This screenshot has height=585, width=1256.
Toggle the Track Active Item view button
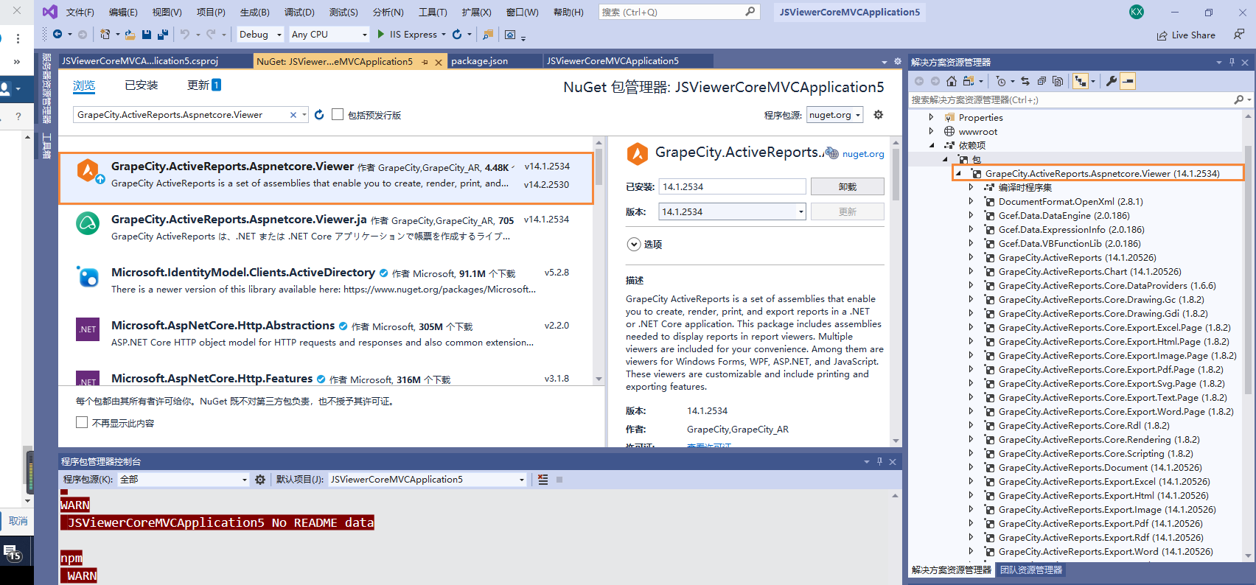coord(1081,81)
